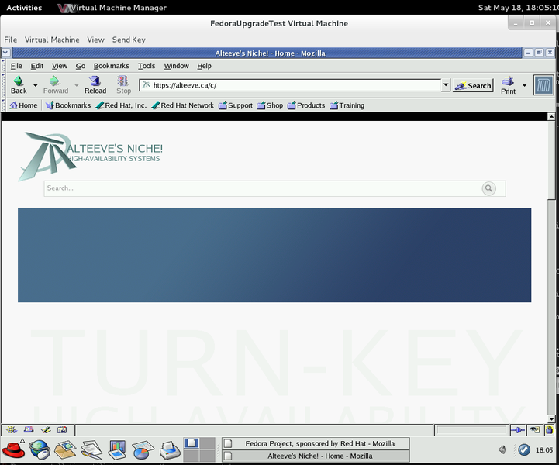Click the page vertical scrollbar
Image resolution: width=559 pixels, height=465 pixels.
(x=551, y=232)
